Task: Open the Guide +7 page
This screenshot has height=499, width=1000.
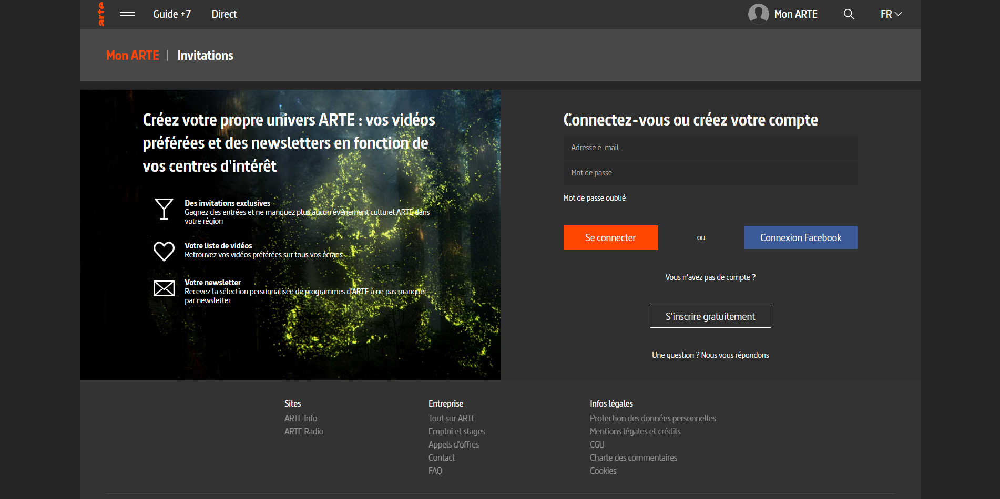Action: coord(172,14)
